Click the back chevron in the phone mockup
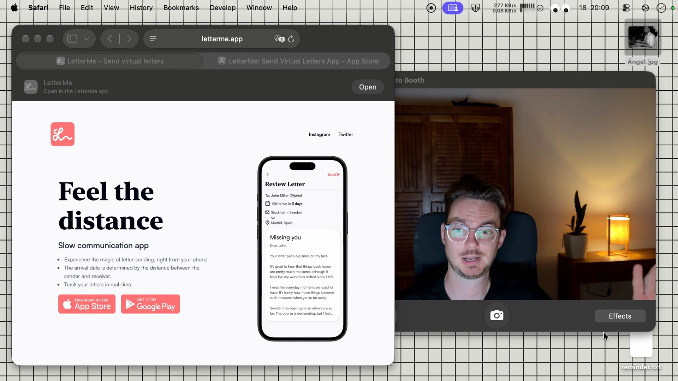This screenshot has width=678, height=381. coord(268,174)
